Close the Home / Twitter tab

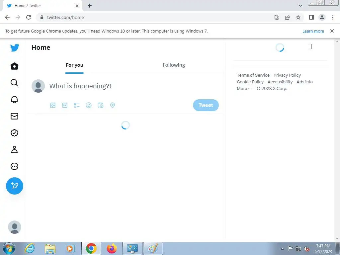pyautogui.click(x=77, y=6)
